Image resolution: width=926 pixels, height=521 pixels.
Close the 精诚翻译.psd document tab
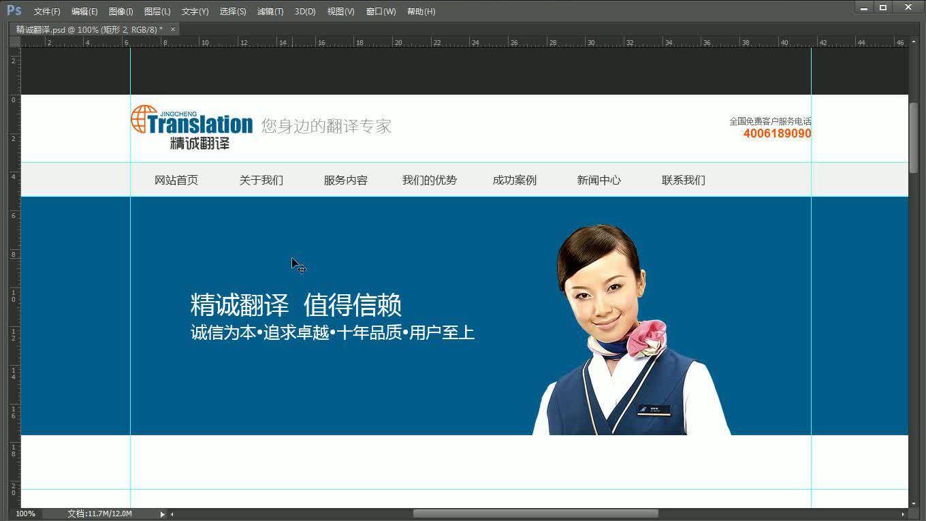172,29
